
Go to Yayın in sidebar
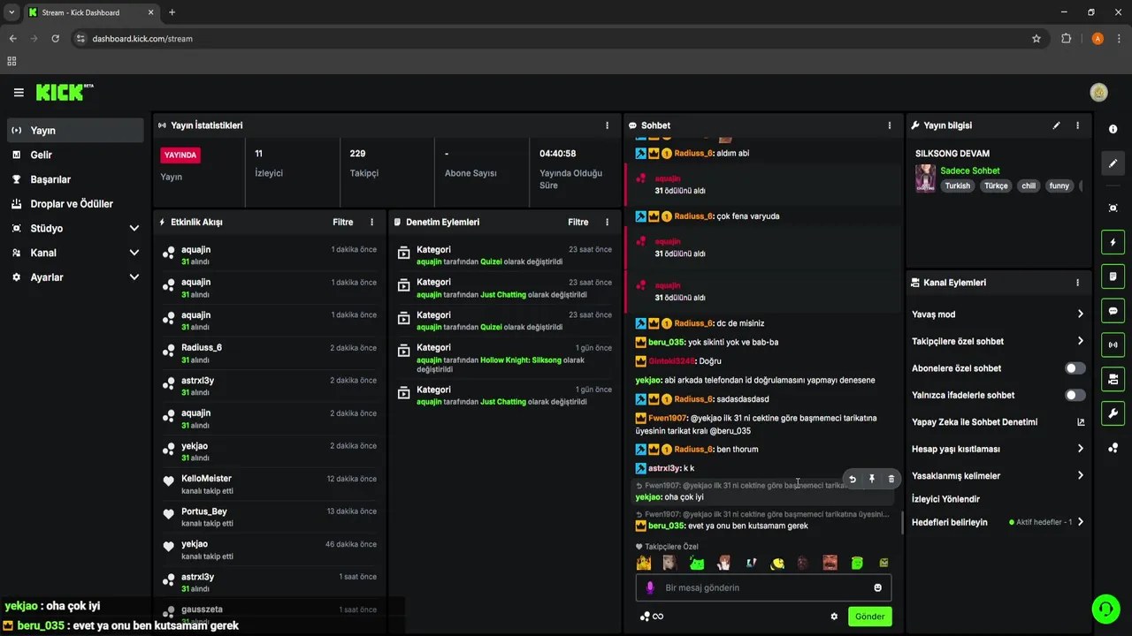point(75,130)
